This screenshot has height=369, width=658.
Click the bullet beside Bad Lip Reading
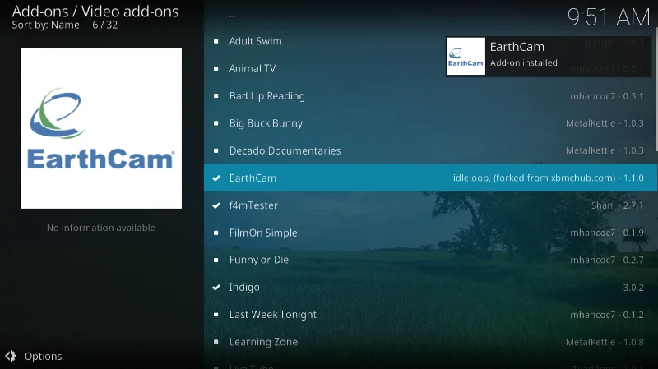pyautogui.click(x=216, y=96)
